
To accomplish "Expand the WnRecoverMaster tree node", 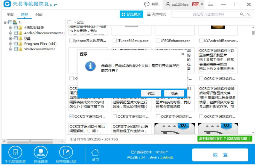I will coord(11,49).
